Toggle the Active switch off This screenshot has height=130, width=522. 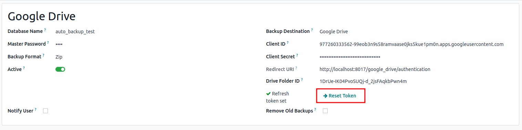pyautogui.click(x=60, y=69)
